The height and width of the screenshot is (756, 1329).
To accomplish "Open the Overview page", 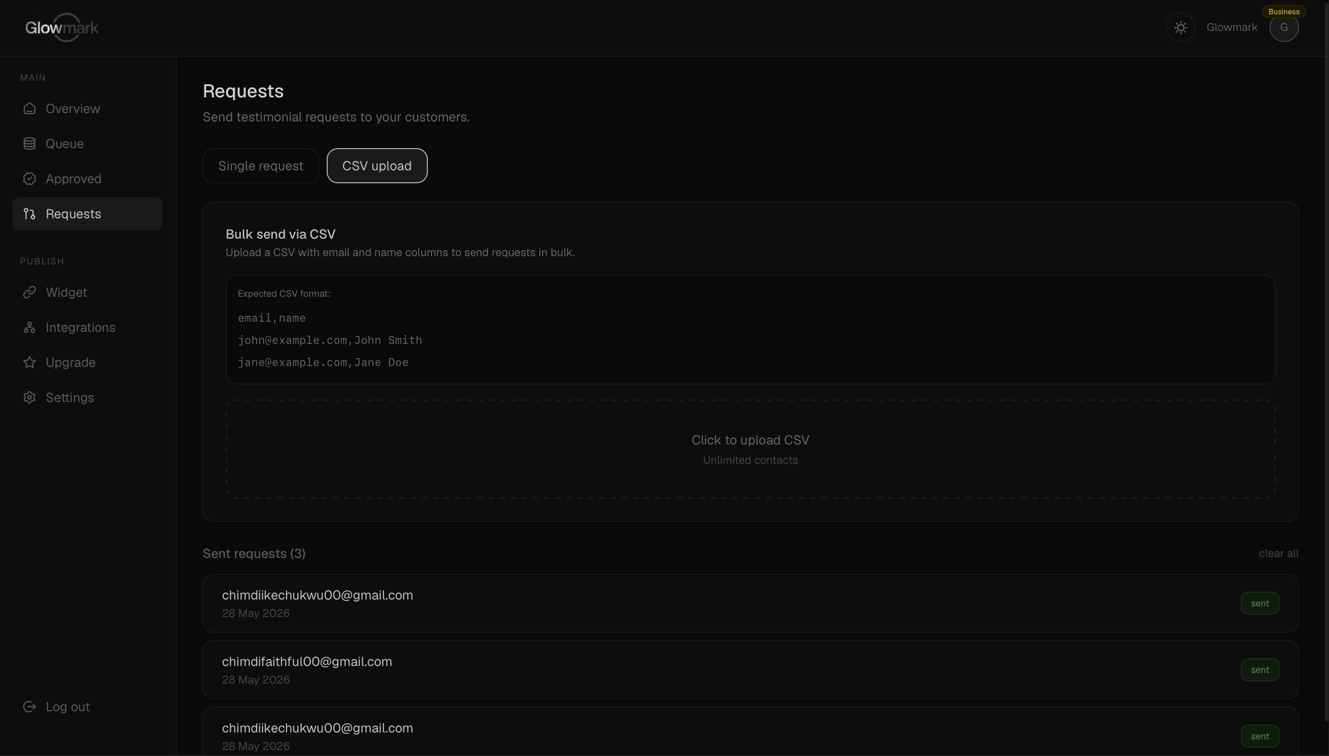I will coord(88,108).
